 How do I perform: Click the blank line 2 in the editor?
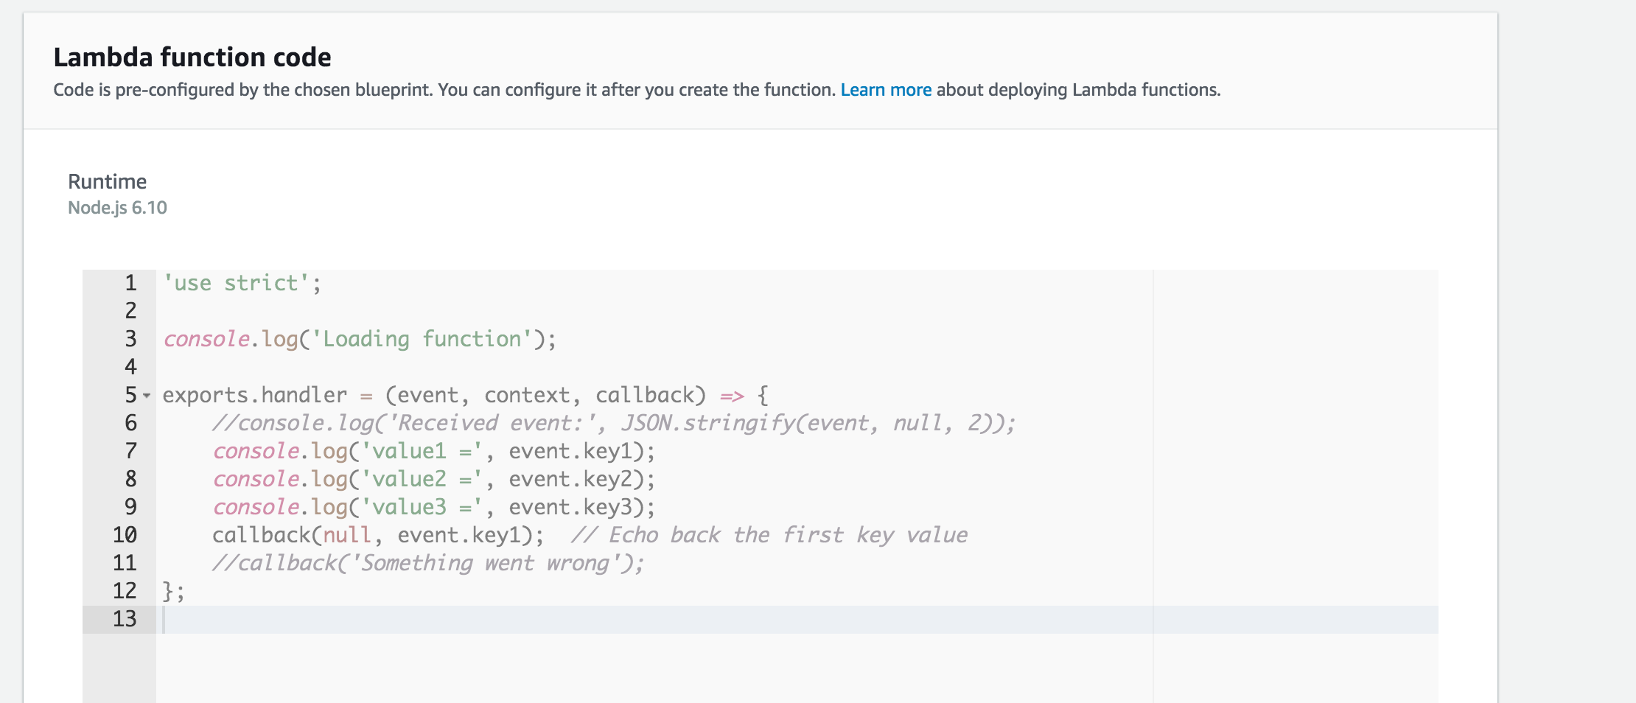[295, 310]
